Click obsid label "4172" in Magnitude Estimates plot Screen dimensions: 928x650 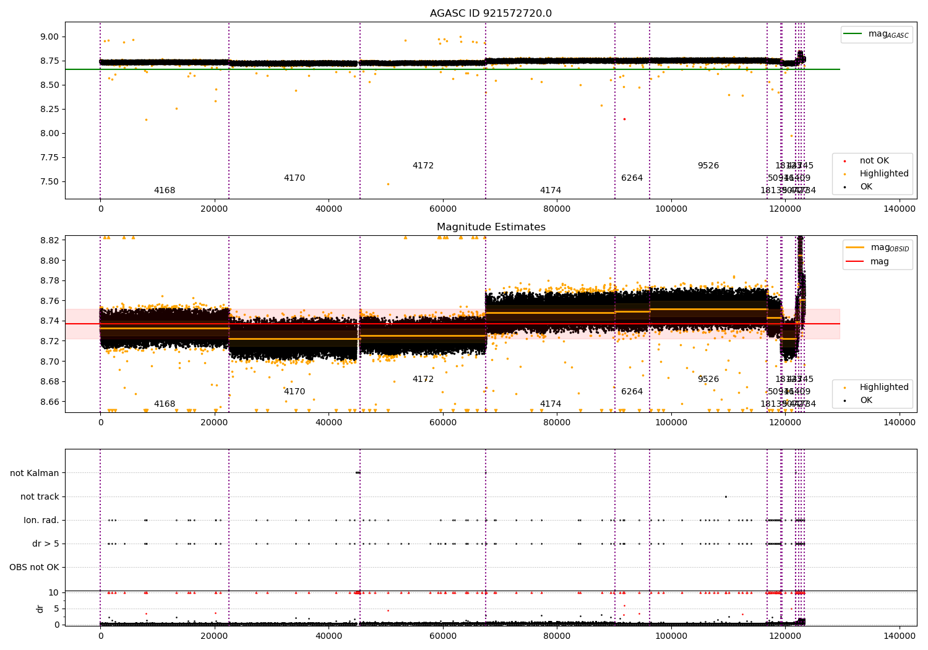423,379
